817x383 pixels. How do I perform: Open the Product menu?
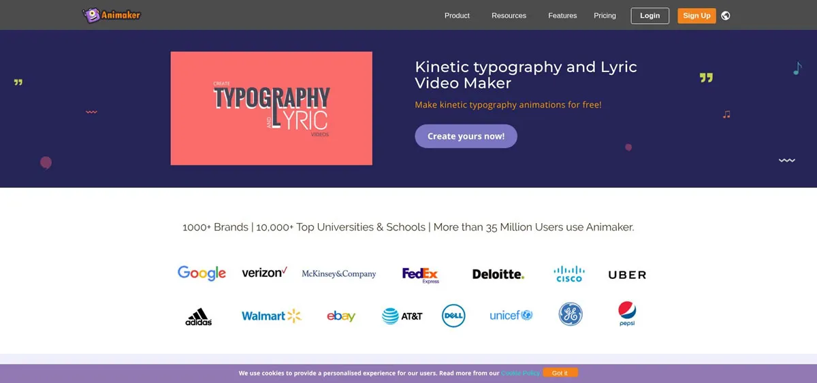[457, 16]
